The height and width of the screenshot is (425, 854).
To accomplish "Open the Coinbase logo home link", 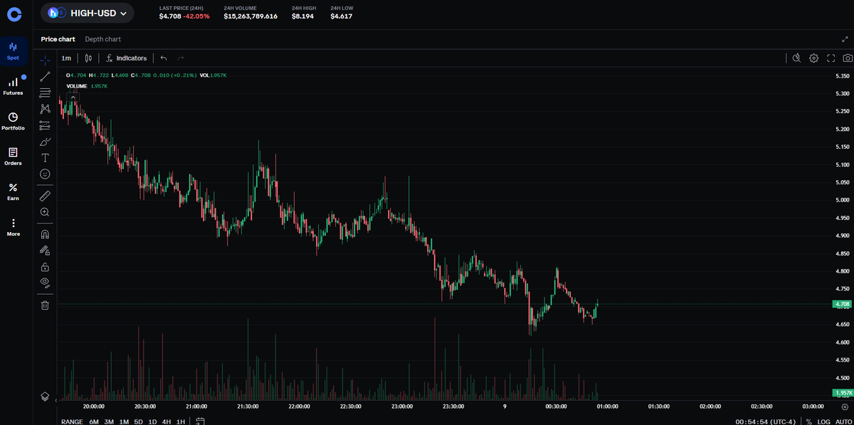I will point(14,13).
